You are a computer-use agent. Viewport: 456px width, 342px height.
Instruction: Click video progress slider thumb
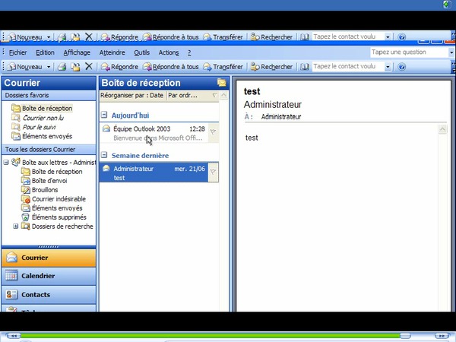pos(405,336)
